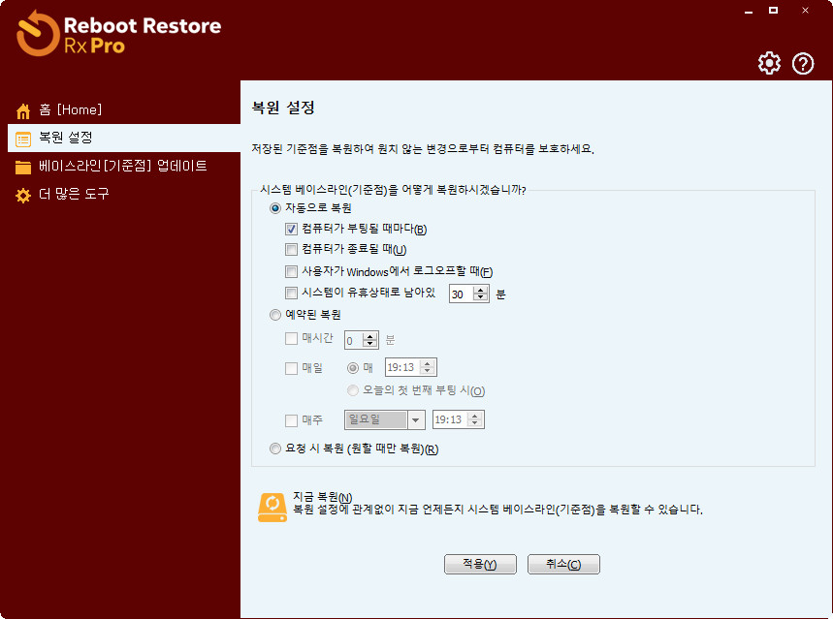Select 오늘의 첫 번째 부팅 시 radio button
The width and height of the screenshot is (833, 619).
point(353,390)
